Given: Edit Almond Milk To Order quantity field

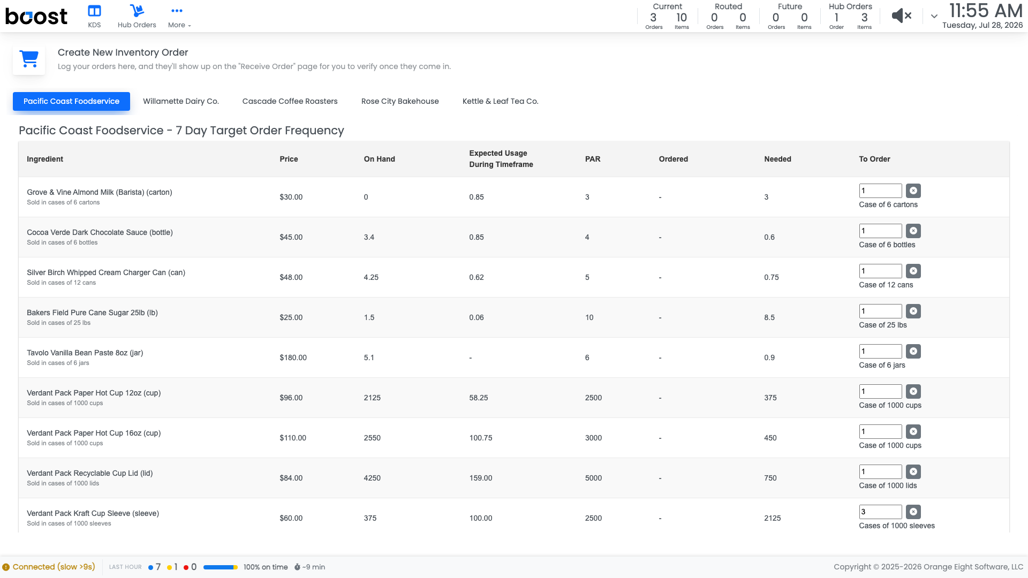Looking at the screenshot, I should [880, 191].
